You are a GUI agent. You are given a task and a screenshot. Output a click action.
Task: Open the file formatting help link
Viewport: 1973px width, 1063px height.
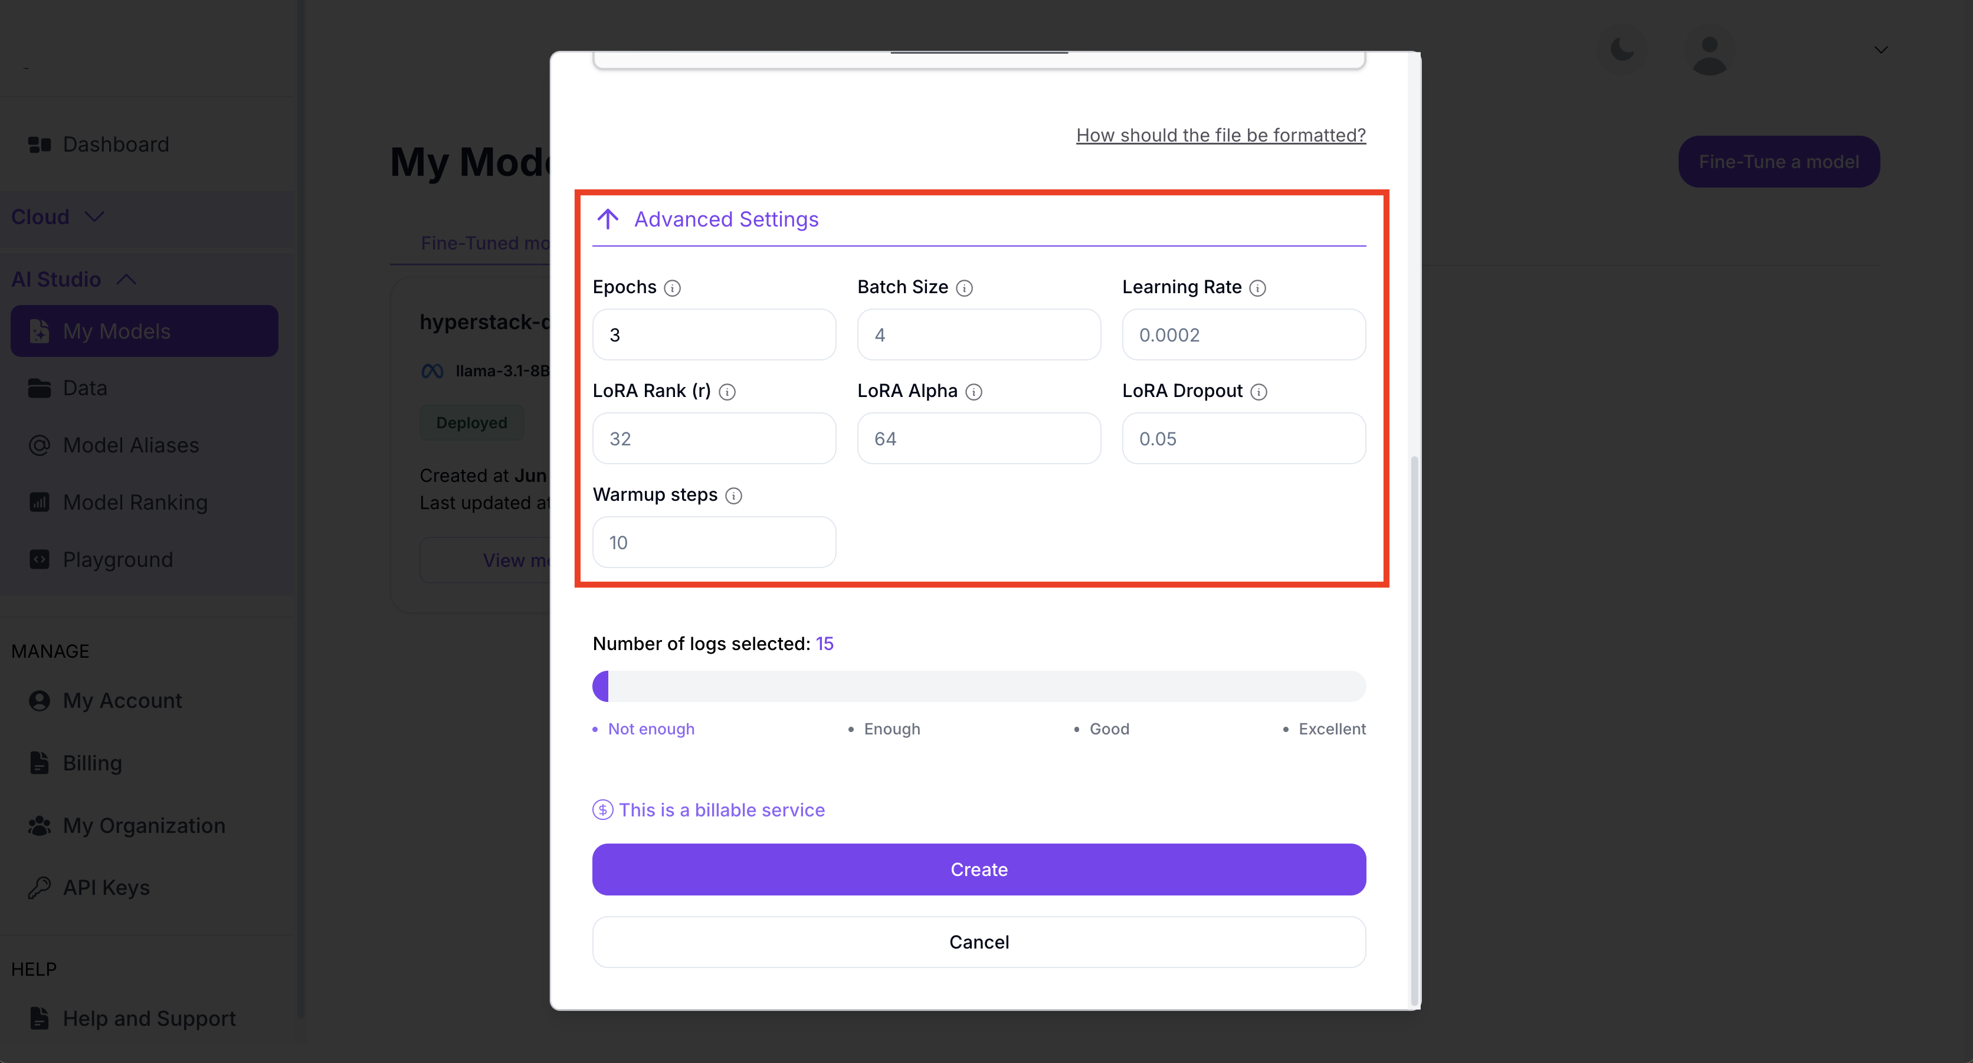click(1221, 134)
